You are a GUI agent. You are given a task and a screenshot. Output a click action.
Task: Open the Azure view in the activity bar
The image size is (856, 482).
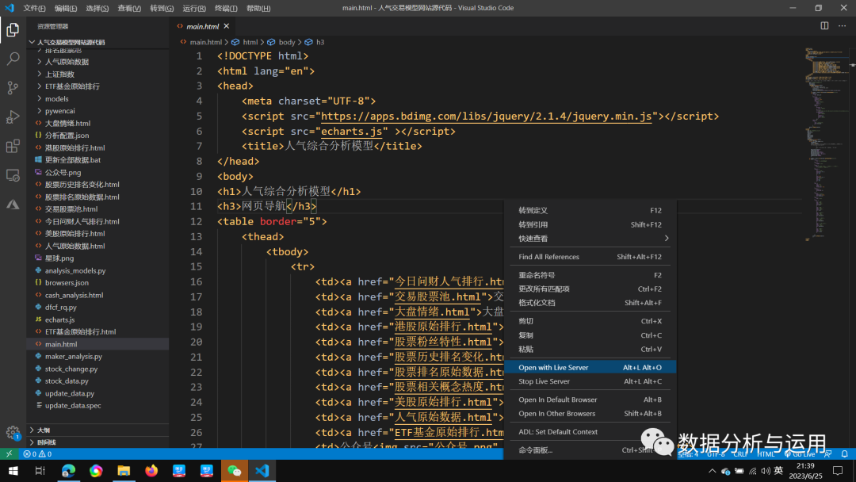(x=13, y=205)
